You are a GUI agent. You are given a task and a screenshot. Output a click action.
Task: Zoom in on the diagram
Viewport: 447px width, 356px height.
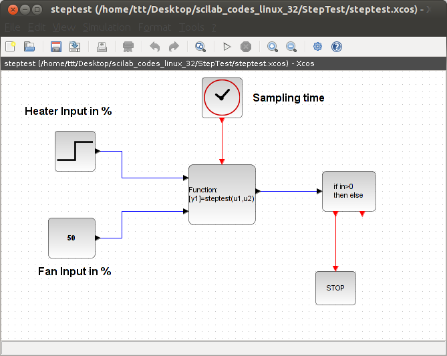(x=273, y=47)
